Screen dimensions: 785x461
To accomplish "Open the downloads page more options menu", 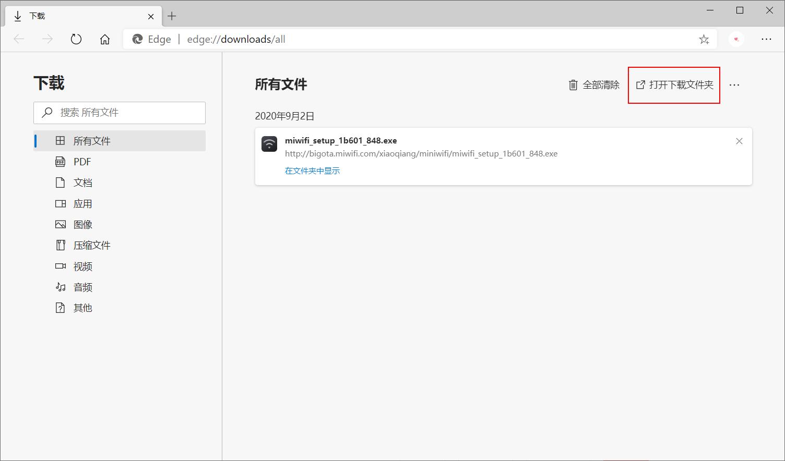I will 734,84.
